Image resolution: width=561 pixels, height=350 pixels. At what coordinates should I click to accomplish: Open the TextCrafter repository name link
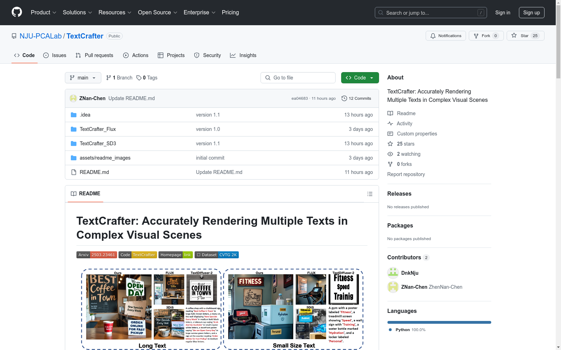(85, 36)
